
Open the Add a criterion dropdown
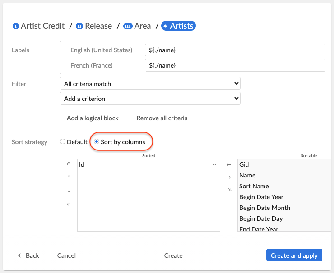pyautogui.click(x=150, y=99)
